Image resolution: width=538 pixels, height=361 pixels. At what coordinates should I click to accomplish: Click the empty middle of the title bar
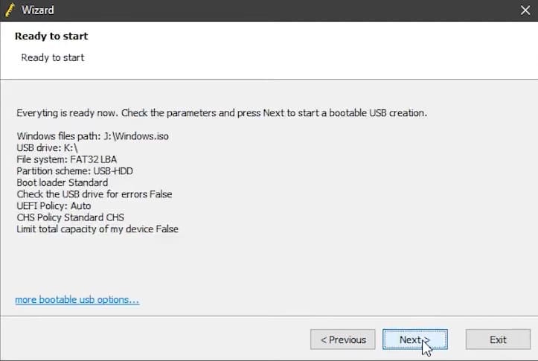coord(283,10)
